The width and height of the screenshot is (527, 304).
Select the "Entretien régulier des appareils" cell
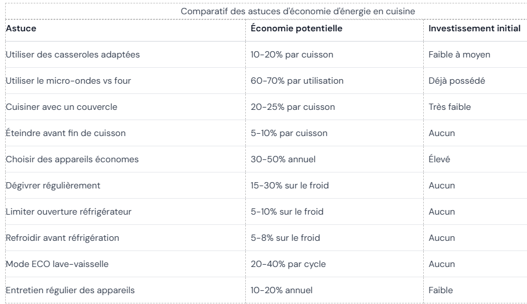[x=70, y=290]
